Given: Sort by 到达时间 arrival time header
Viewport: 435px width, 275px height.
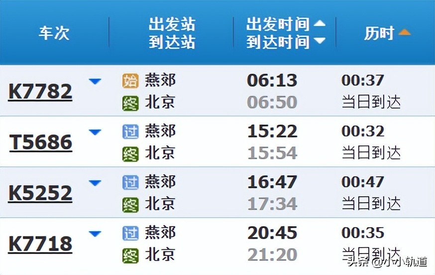Looking at the screenshot, I should coord(285,42).
